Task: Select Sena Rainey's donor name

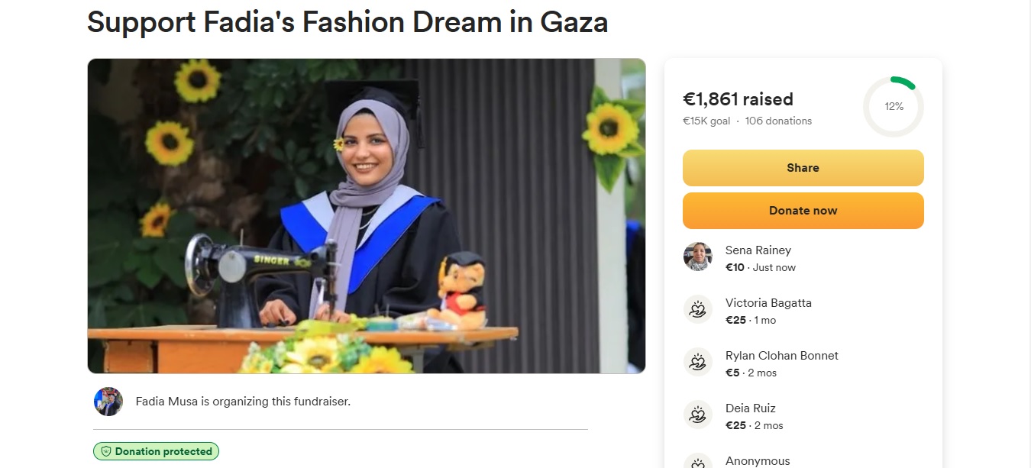Action: coord(758,250)
